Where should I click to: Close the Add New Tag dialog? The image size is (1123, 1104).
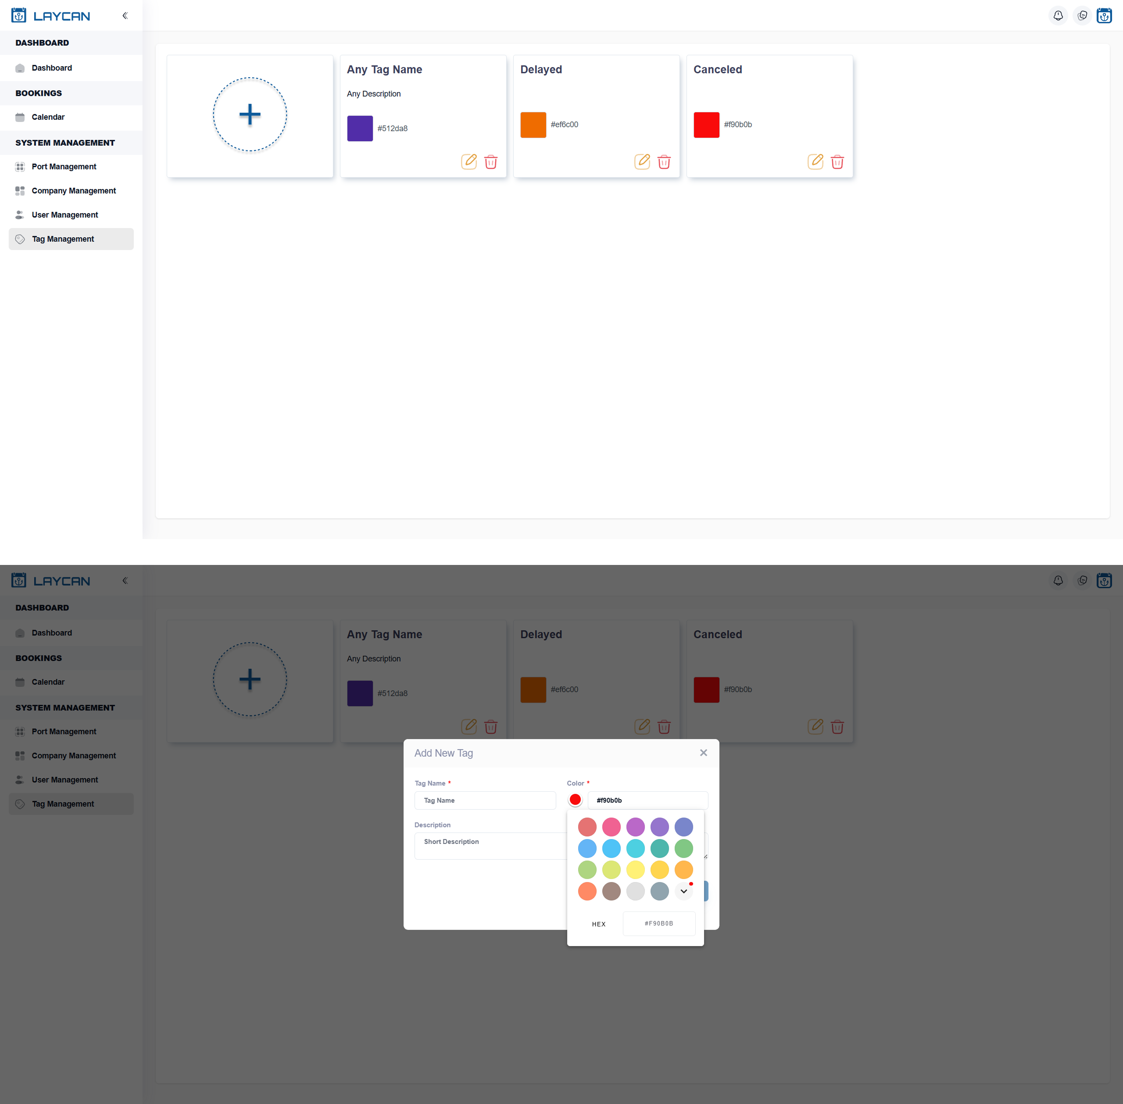703,753
